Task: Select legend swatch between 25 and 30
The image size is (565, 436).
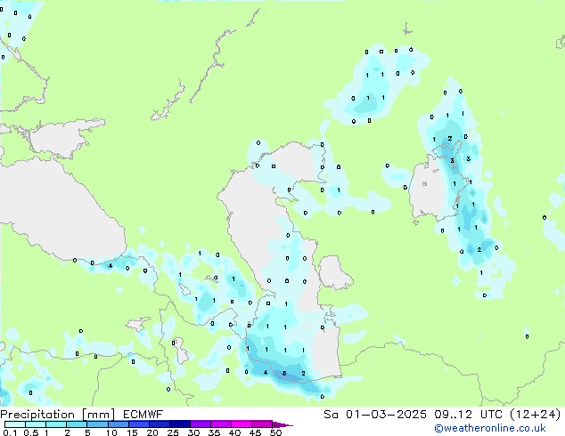Action: (179, 424)
